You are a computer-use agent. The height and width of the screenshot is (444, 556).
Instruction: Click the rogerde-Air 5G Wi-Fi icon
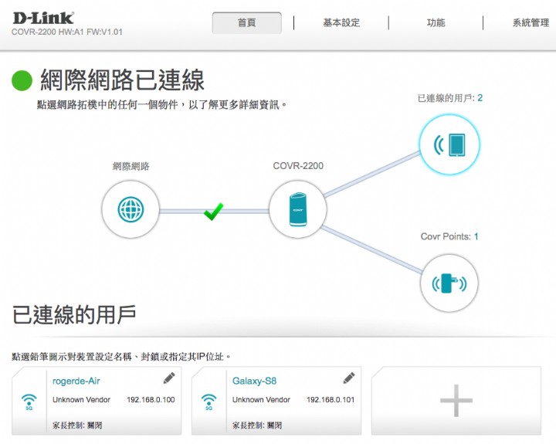[29, 402]
